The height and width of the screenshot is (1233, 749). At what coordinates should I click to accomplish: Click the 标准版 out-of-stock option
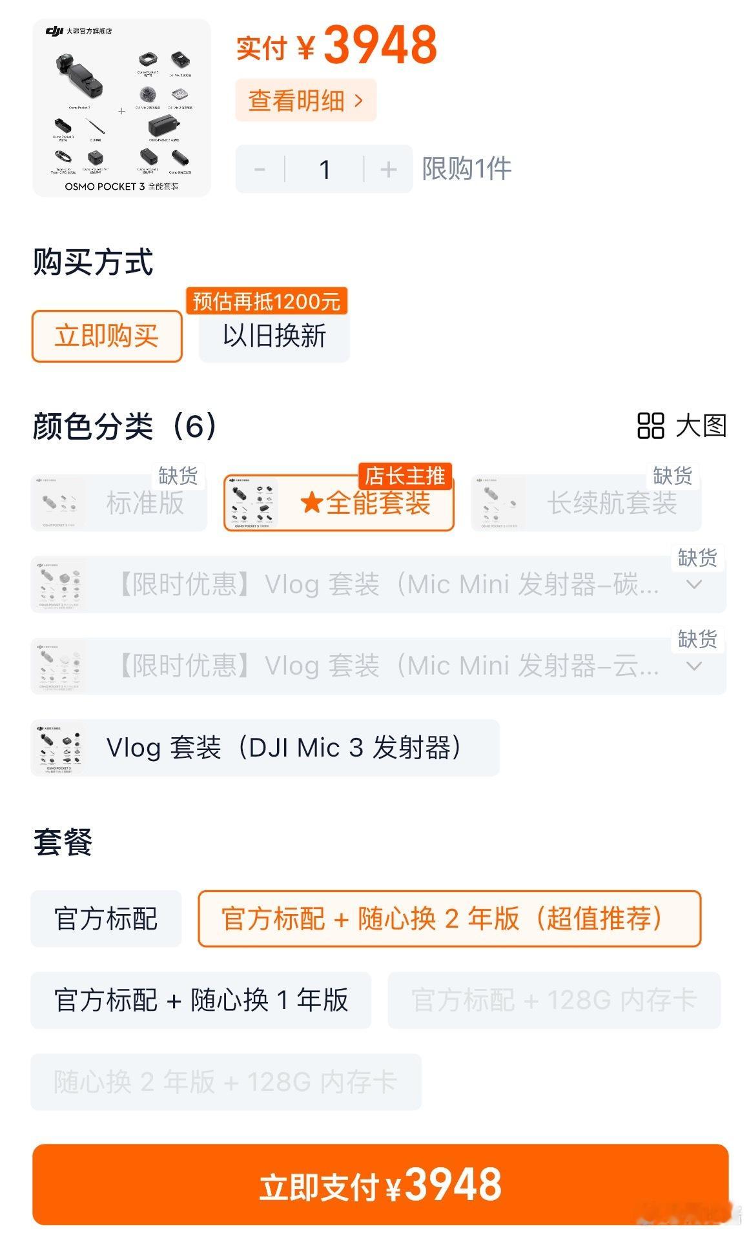coord(119,503)
